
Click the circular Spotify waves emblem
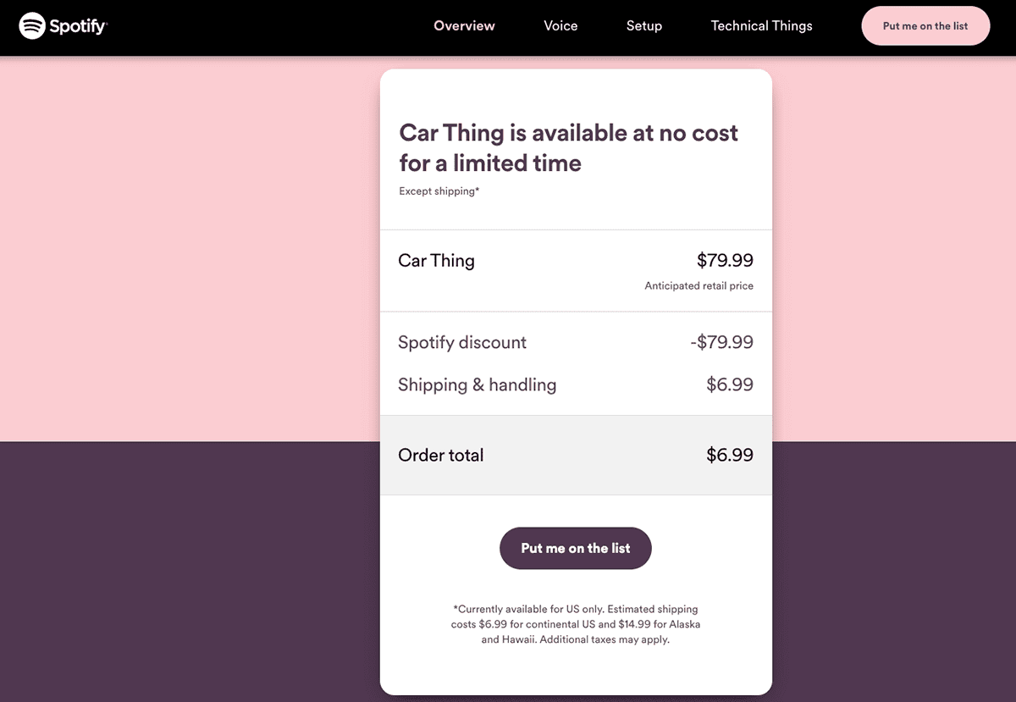(31, 25)
